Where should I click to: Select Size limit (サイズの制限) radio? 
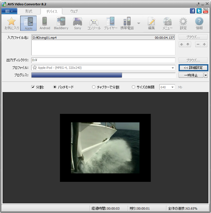(x=133, y=87)
